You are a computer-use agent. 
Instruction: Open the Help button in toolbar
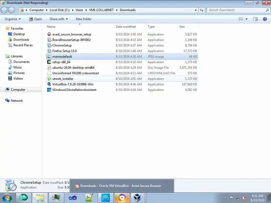point(265,19)
